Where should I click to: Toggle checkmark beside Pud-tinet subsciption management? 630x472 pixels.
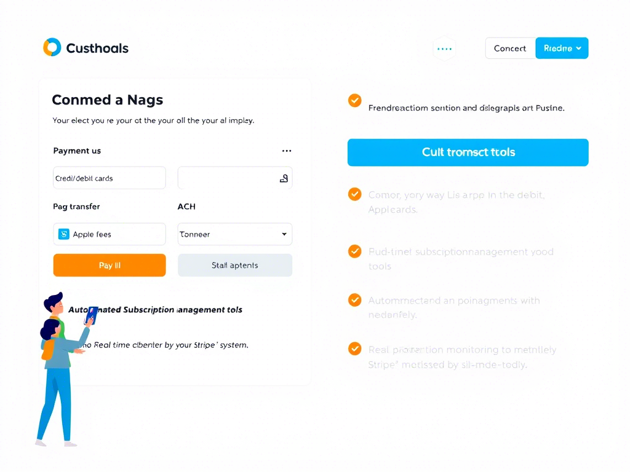tap(355, 251)
